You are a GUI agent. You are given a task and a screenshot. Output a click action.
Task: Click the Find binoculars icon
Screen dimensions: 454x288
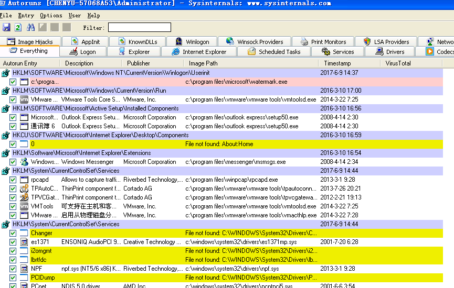pos(30,27)
